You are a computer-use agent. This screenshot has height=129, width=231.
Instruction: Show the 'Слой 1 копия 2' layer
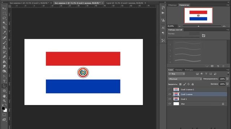(170, 89)
